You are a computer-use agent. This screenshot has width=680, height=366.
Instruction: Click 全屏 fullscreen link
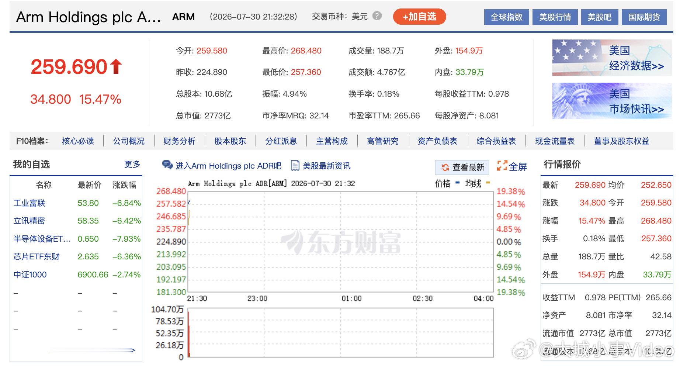coord(518,167)
